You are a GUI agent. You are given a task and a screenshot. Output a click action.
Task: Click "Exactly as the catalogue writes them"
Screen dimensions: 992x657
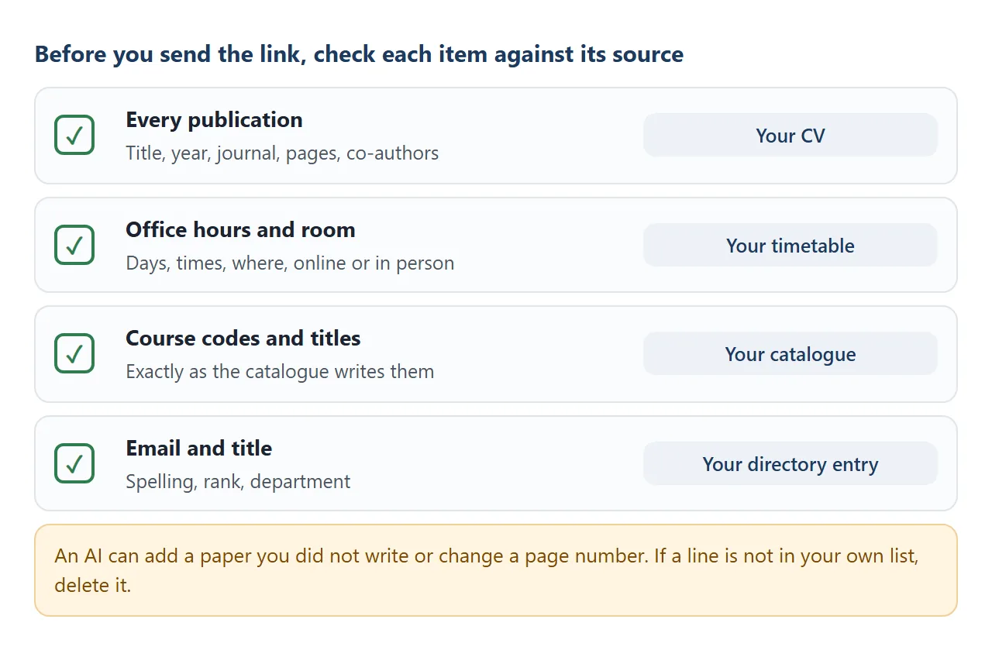[280, 372]
